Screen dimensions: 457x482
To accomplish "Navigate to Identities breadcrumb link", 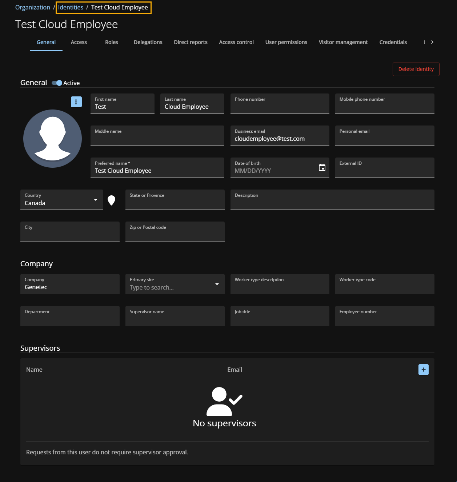I will tap(71, 7).
